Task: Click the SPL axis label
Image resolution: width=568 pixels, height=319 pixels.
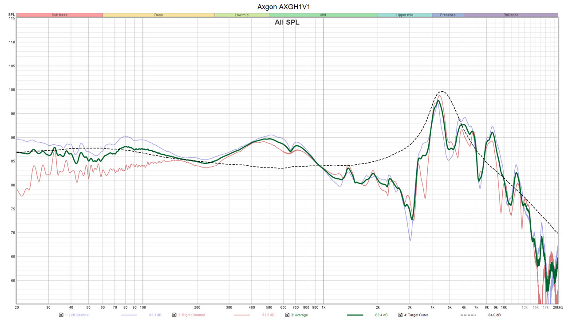Action: coord(12,15)
